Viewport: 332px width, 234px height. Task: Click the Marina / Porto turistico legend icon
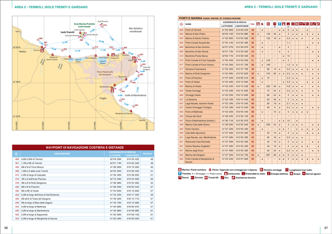[x=179, y=170]
